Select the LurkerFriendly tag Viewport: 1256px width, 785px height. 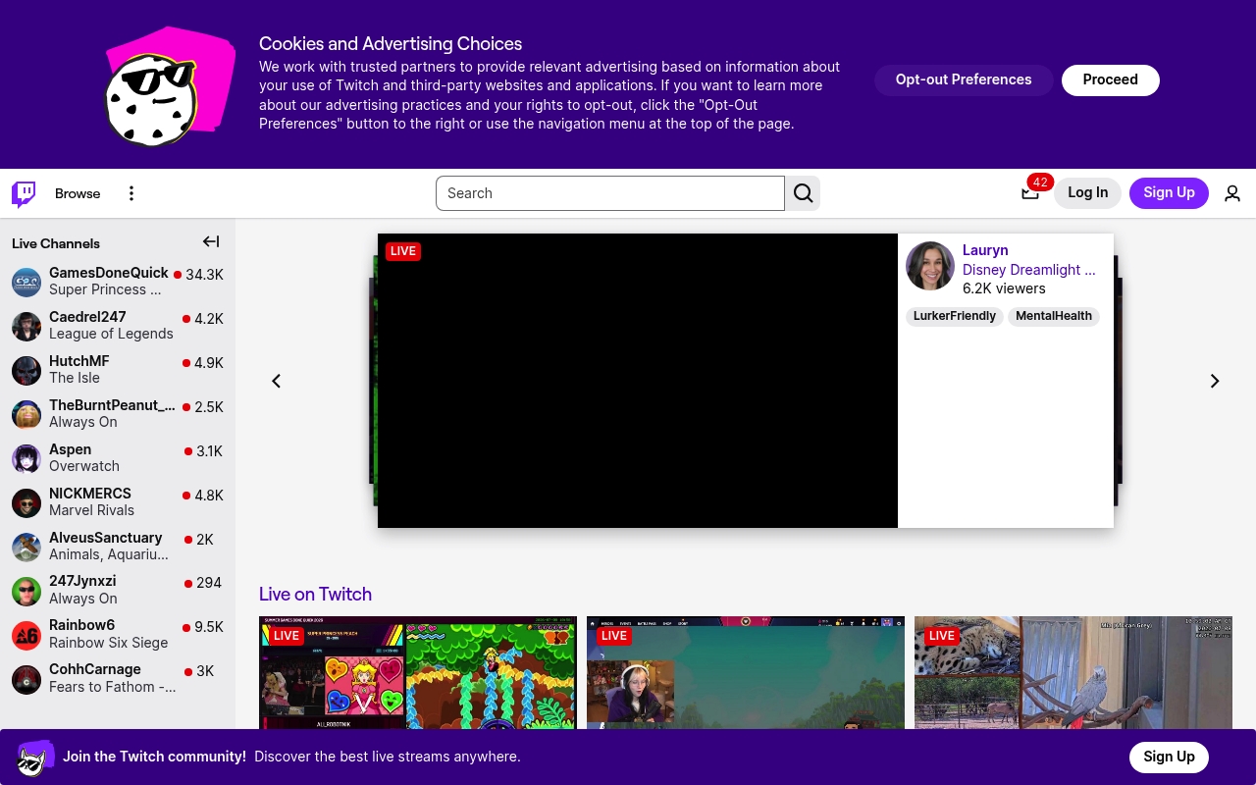coord(954,316)
